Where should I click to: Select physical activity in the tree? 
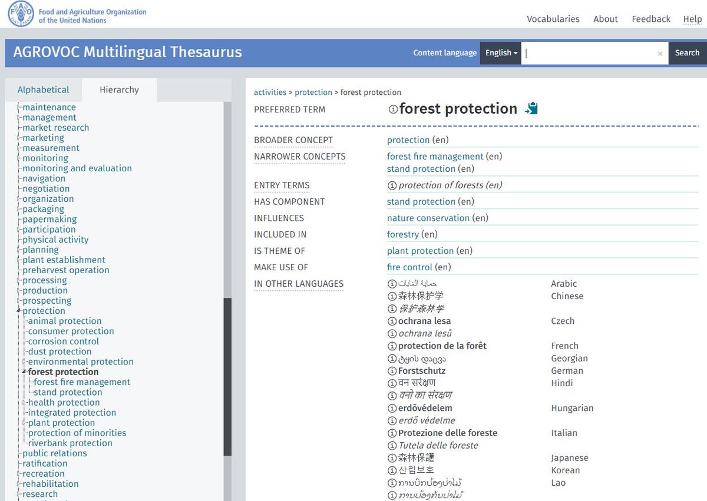(x=55, y=240)
